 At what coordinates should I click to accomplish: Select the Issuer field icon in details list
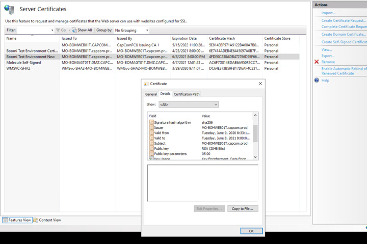[151, 128]
